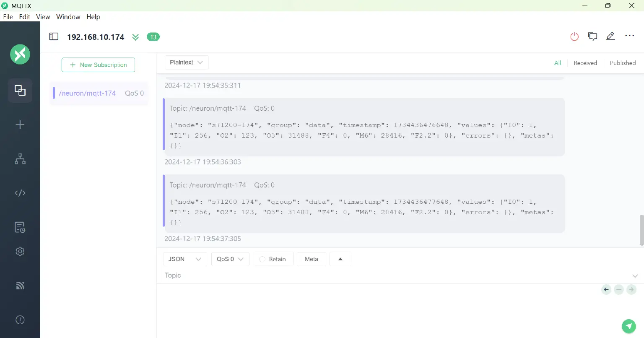Open the Log page in sidebar
Image resolution: width=644 pixels, height=338 pixels.
20,227
